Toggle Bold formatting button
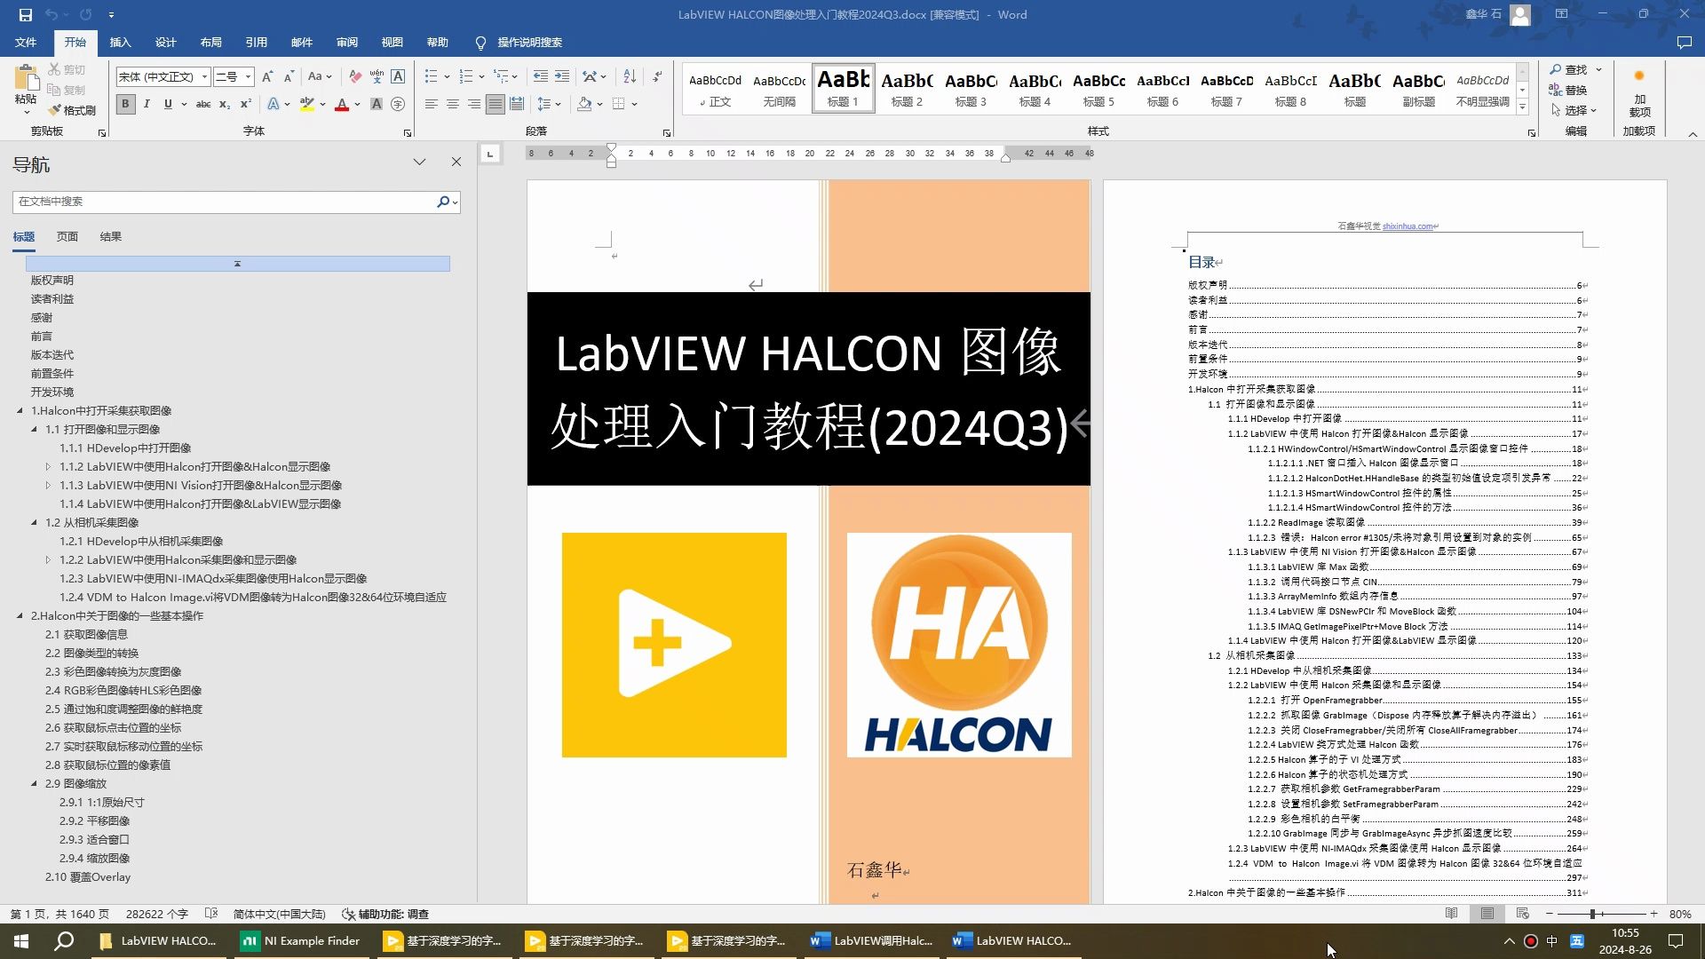The width and height of the screenshot is (1705, 959). pyautogui.click(x=125, y=104)
